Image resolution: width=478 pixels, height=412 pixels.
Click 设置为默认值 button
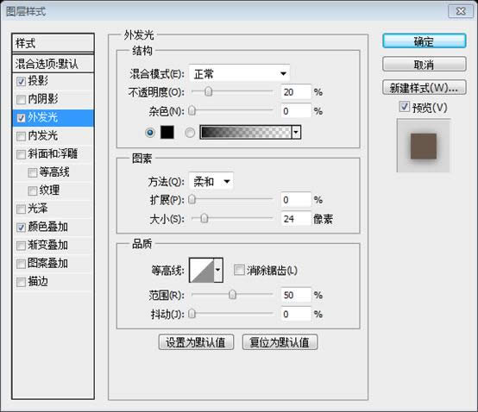click(196, 342)
